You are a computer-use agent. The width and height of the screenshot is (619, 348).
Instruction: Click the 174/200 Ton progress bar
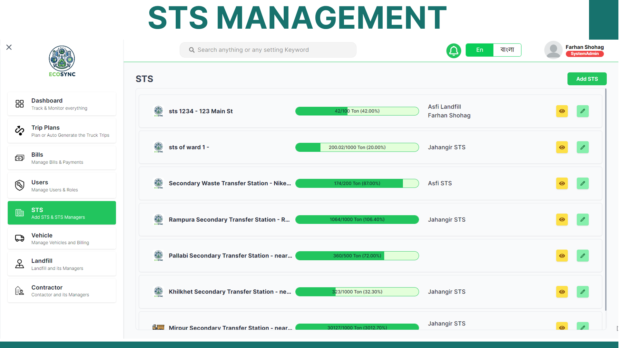357,183
